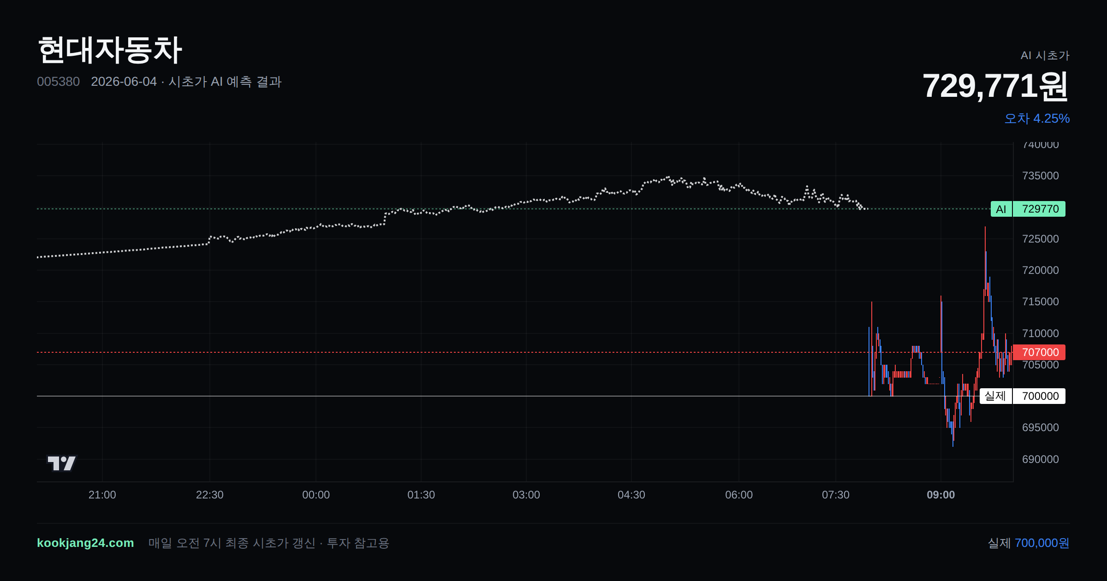The height and width of the screenshot is (581, 1107).
Task: Click the 729,771원 AI opening price
Action: coord(995,86)
